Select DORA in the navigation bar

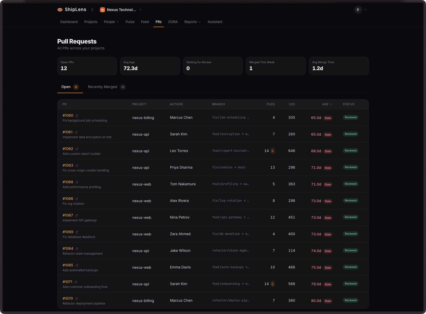point(173,22)
